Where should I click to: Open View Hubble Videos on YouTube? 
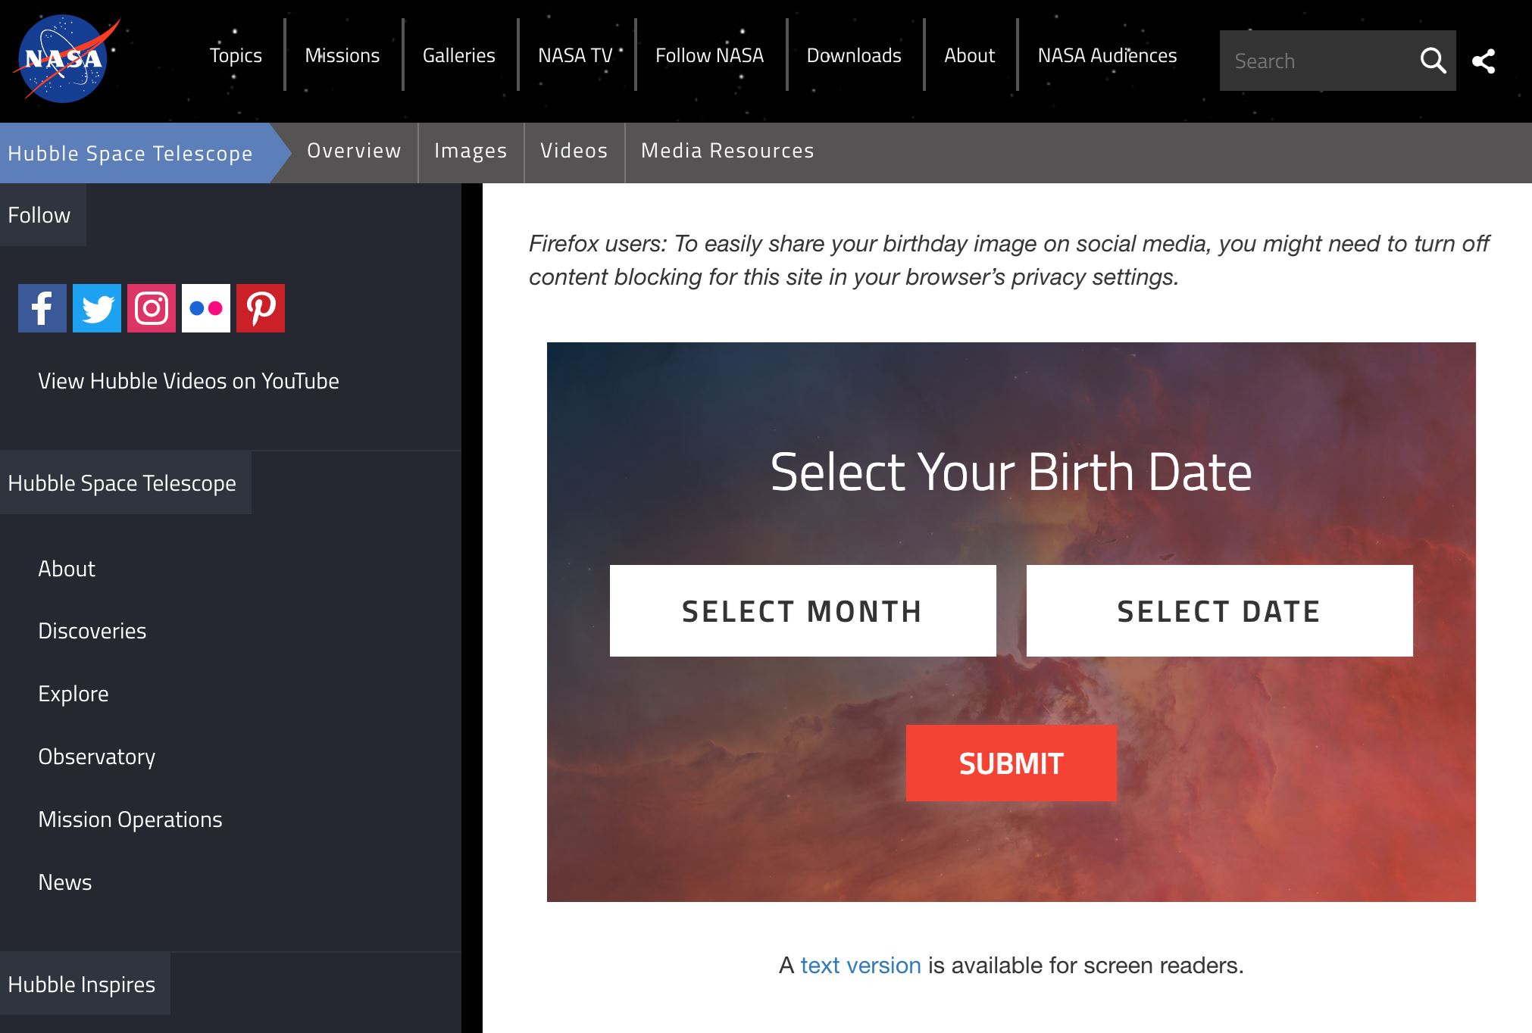tap(189, 381)
